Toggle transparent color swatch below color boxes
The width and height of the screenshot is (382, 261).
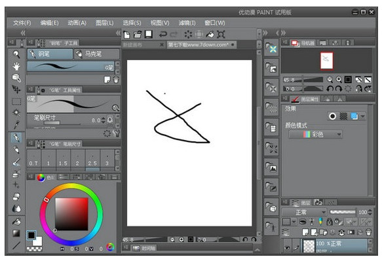tap(34, 249)
